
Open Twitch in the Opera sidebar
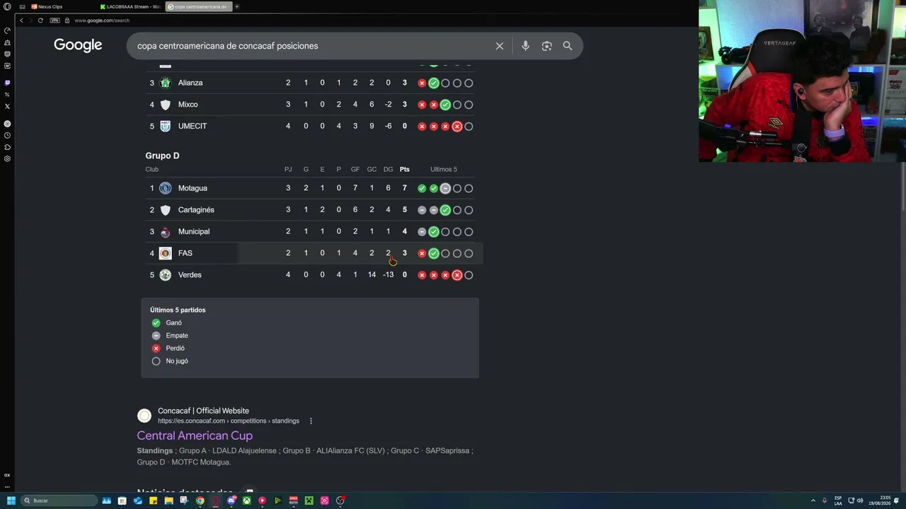click(x=7, y=83)
